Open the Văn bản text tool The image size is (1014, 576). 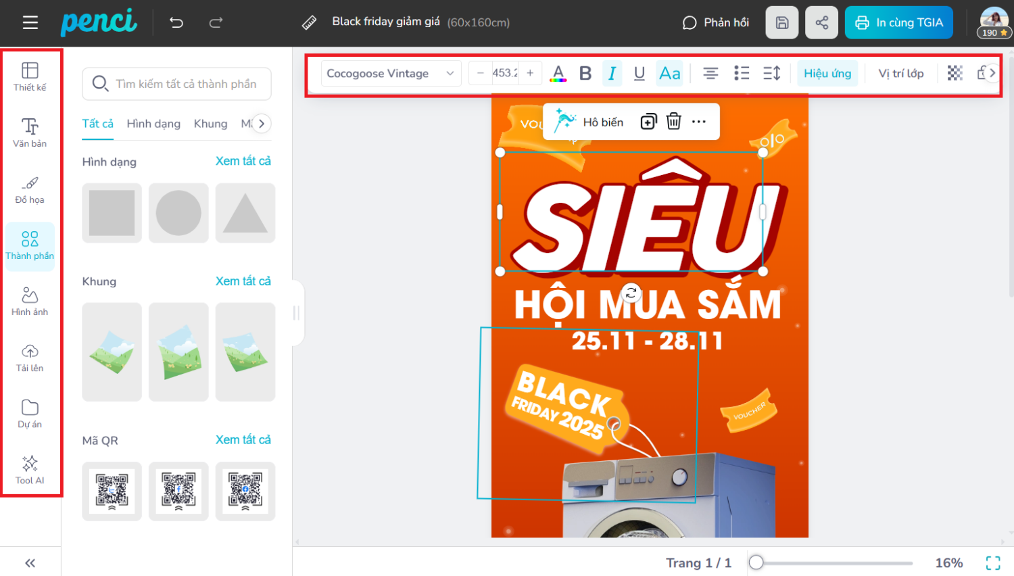pos(30,133)
